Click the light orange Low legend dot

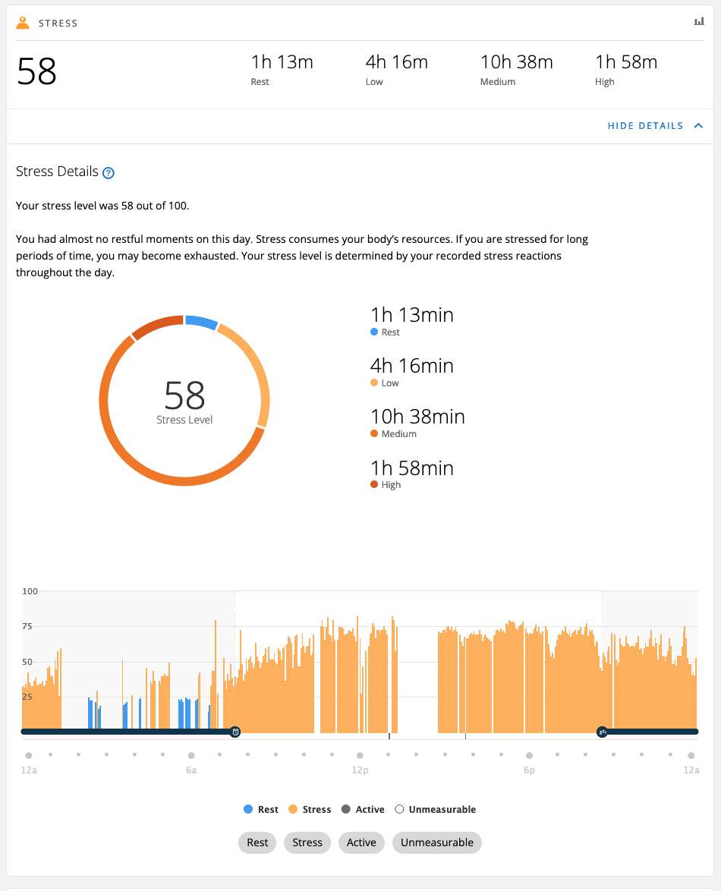[x=374, y=383]
